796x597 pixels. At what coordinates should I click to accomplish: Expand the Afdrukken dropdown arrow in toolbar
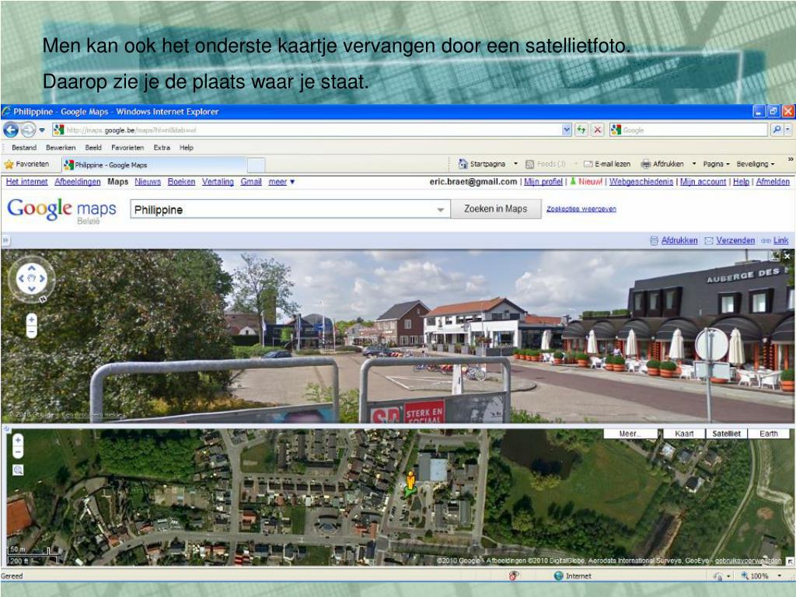pyautogui.click(x=693, y=164)
